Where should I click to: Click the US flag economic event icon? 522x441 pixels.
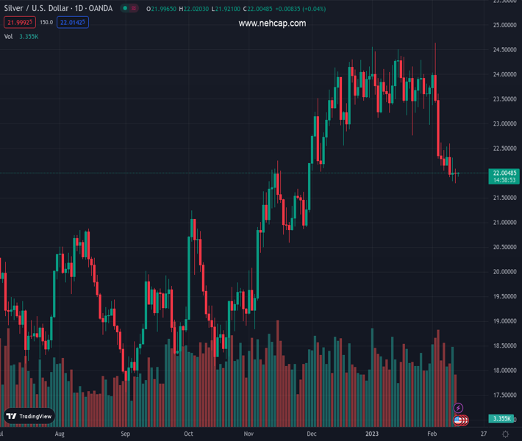tap(458, 420)
